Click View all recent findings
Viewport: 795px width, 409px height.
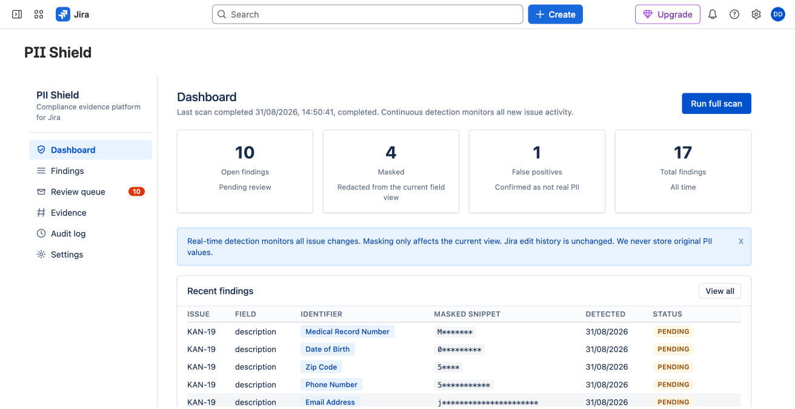pos(720,291)
